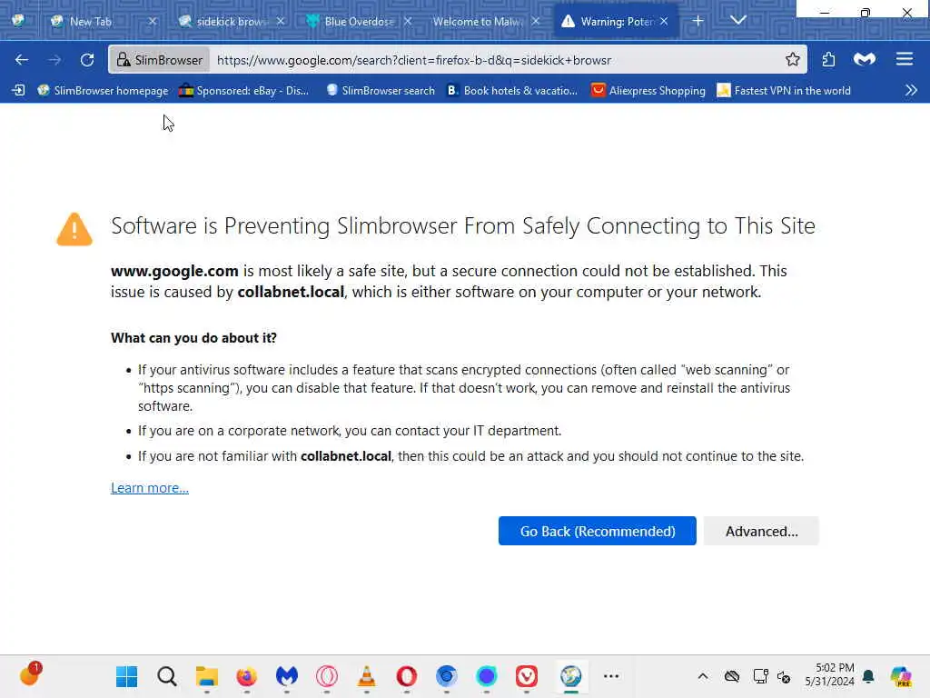Open the Windows Start menu
Image resolution: width=930 pixels, height=698 pixels.
[x=126, y=676]
